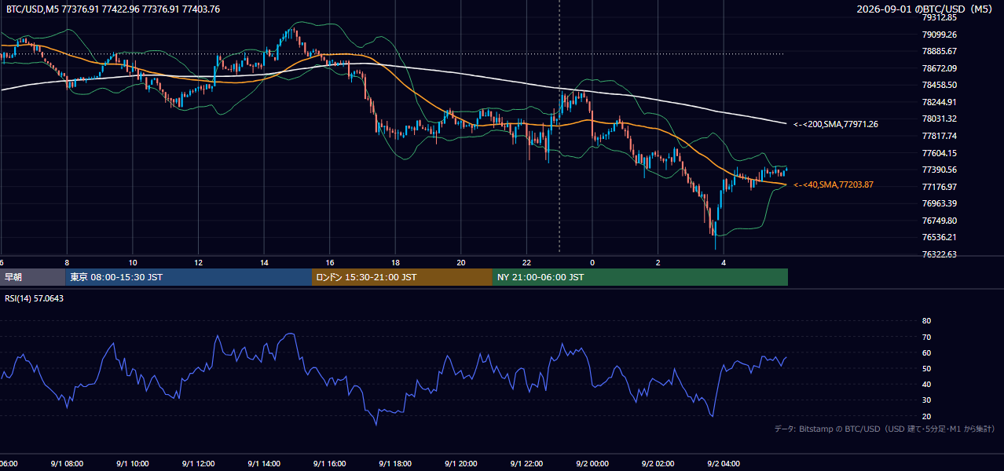The height and width of the screenshot is (471, 1004).
Task: Click hour label 22 under the price chart
Action: [526, 262]
